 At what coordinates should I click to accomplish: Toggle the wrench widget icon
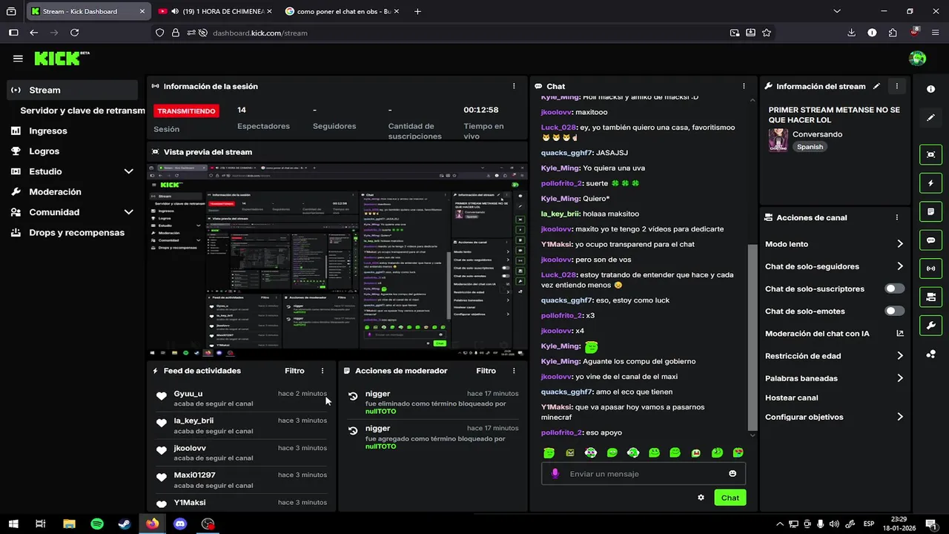[930, 326]
